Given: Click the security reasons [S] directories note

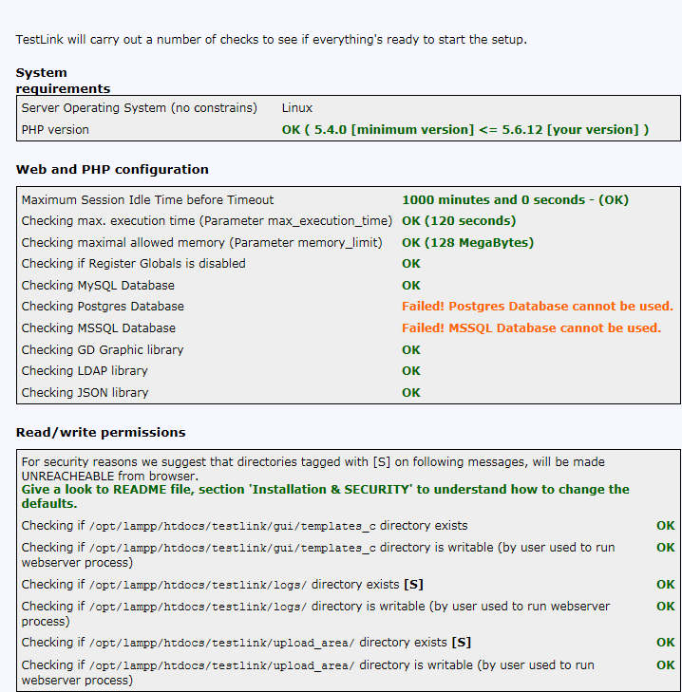Looking at the screenshot, I should coord(313,469).
